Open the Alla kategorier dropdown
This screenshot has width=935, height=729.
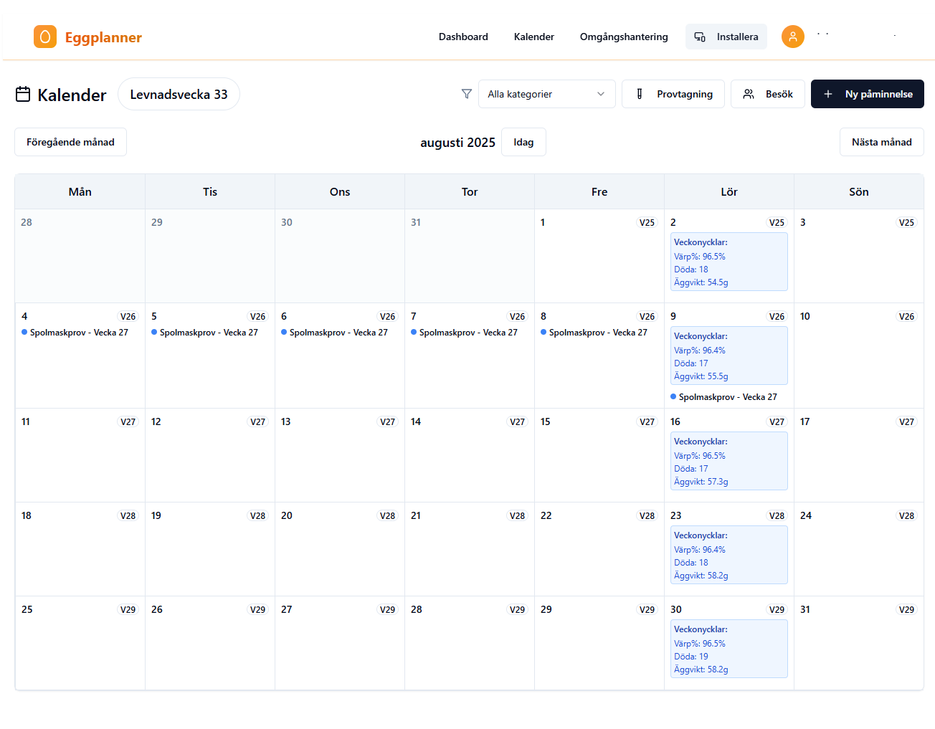tap(547, 94)
